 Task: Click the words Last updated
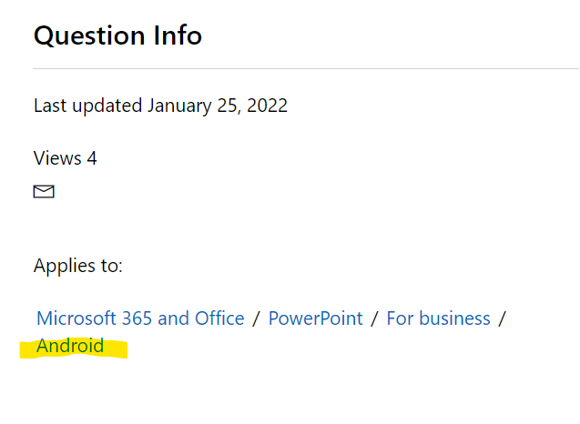coord(88,106)
